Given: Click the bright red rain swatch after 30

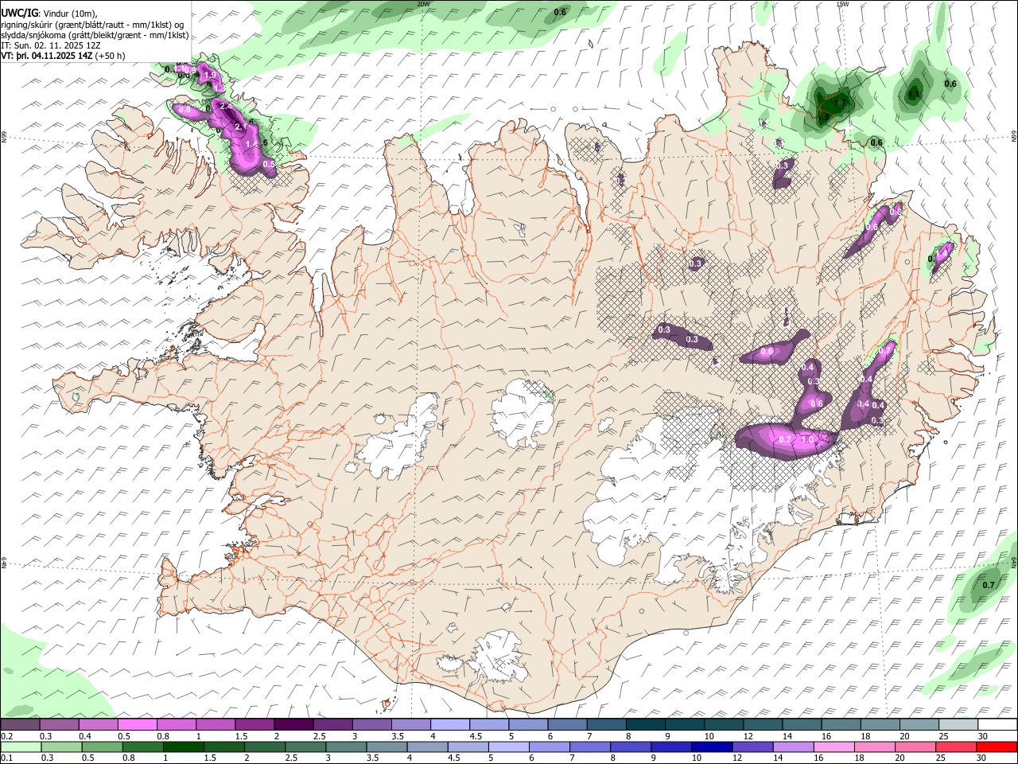Looking at the screenshot, I should [997, 747].
